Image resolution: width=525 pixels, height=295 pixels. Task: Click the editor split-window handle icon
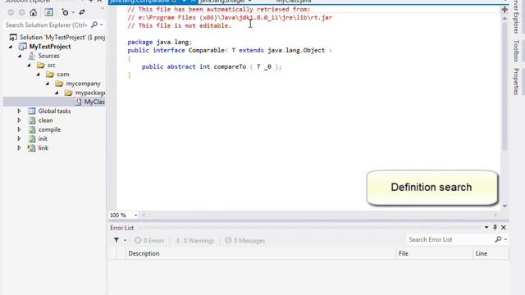pos(504,10)
